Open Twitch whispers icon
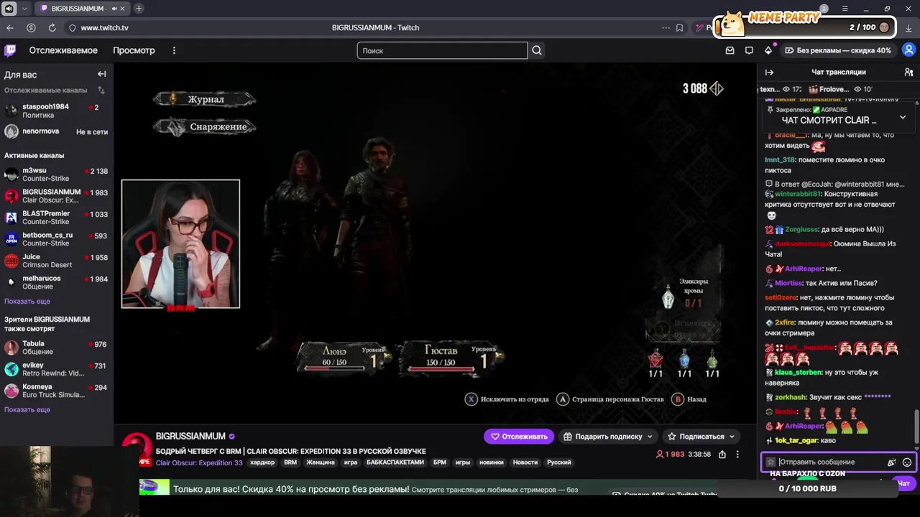Image resolution: width=920 pixels, height=517 pixels. (749, 50)
